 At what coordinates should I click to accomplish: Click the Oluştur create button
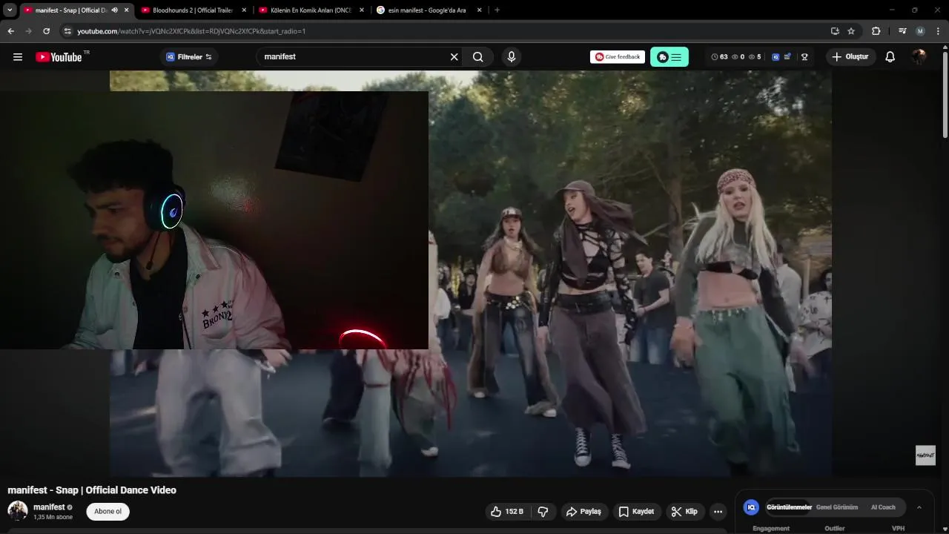[x=850, y=57]
